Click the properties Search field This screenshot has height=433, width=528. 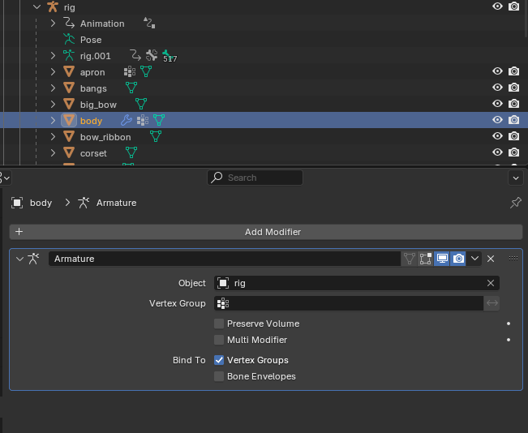click(x=255, y=178)
